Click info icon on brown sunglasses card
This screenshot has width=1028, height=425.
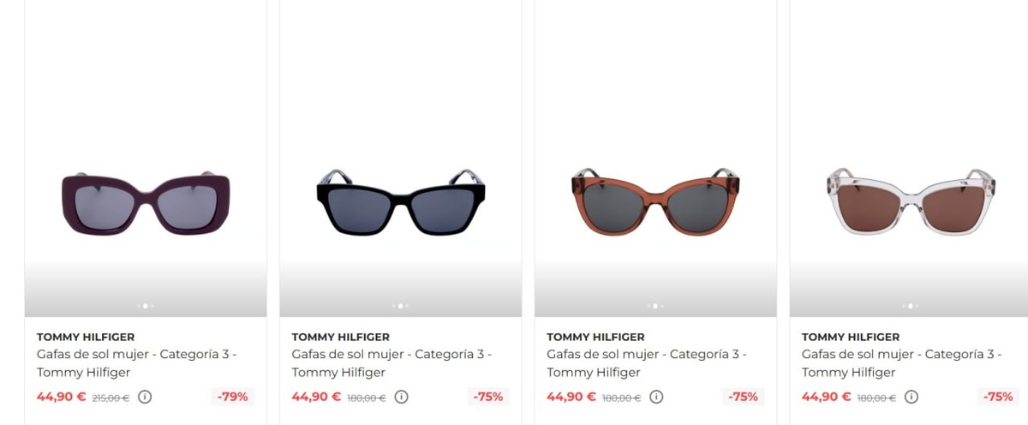656,397
